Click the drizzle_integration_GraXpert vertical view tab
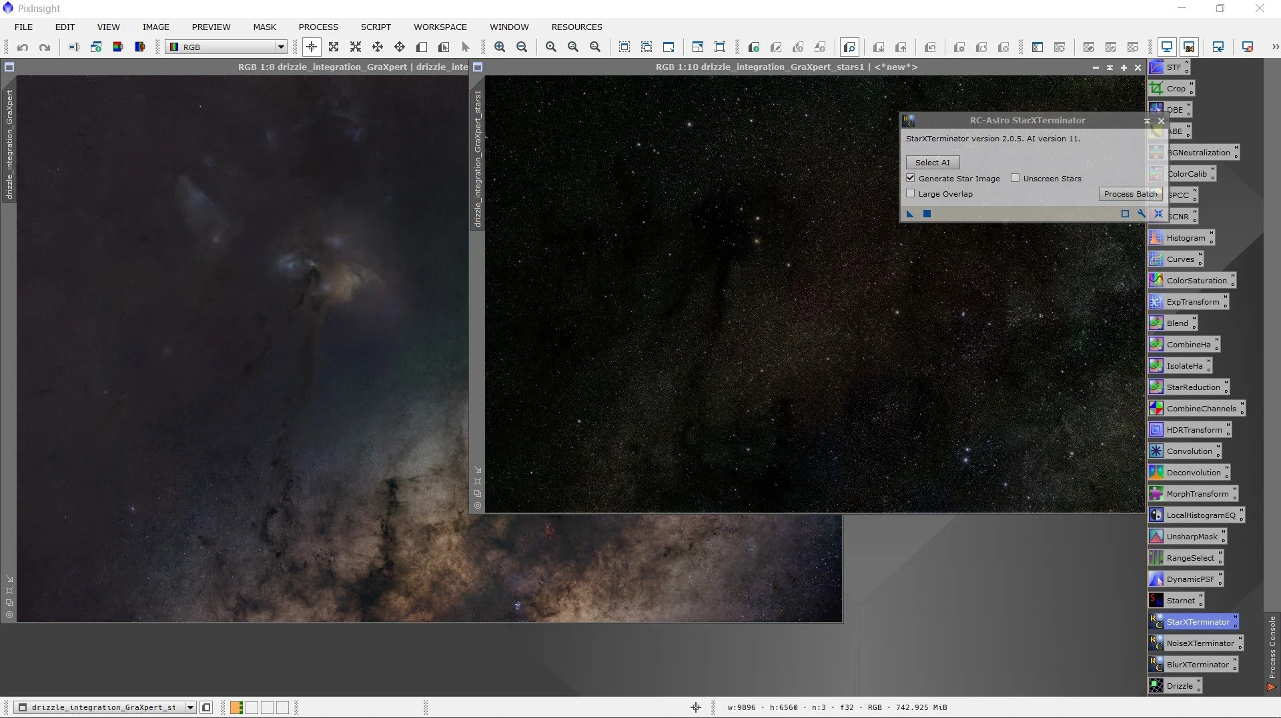The image size is (1281, 718). click(x=9, y=145)
